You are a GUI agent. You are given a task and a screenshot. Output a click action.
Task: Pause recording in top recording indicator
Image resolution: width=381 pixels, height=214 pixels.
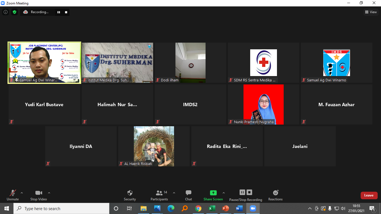pyautogui.click(x=59, y=12)
